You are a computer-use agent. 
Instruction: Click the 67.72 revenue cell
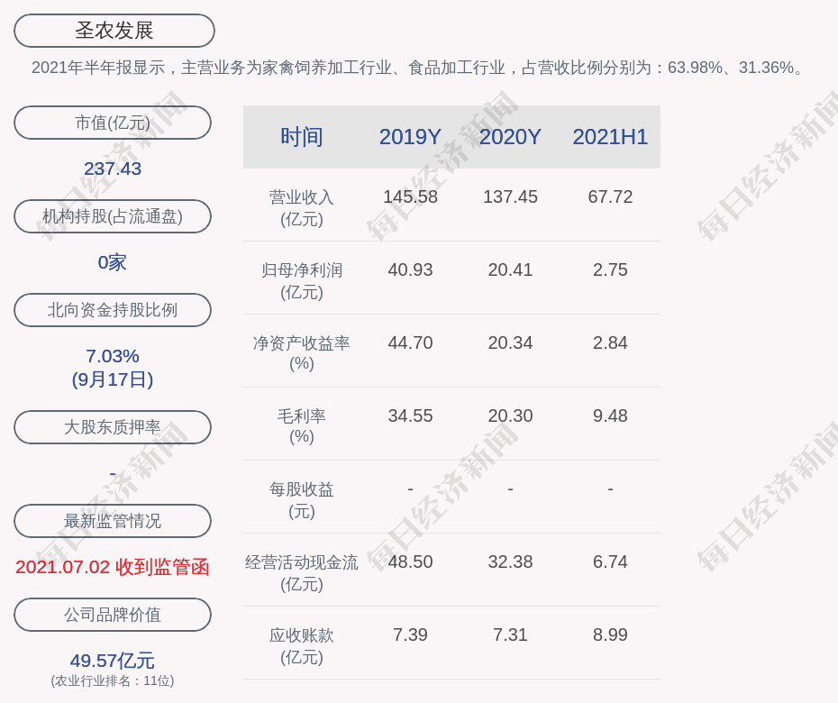pos(610,196)
